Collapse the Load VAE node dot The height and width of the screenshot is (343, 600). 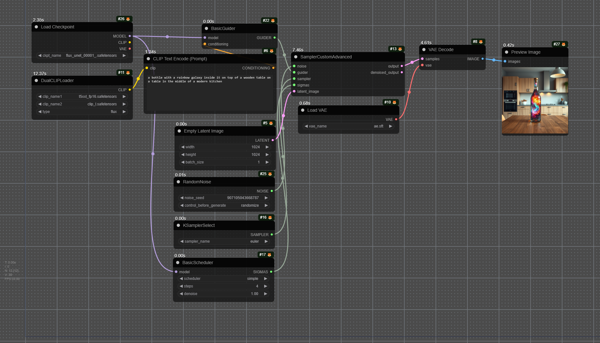point(303,110)
